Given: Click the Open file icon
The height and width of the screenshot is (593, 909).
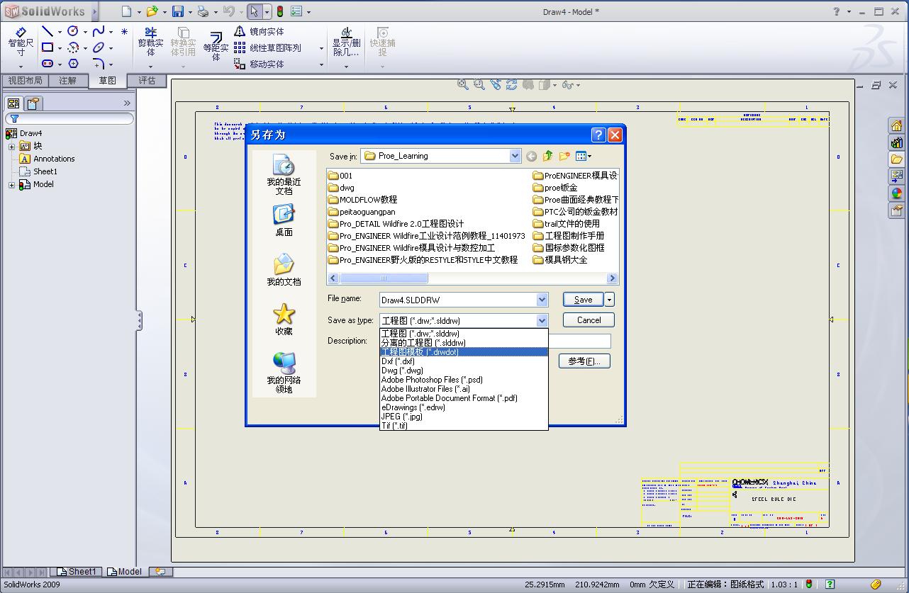Looking at the screenshot, I should click(x=152, y=11).
